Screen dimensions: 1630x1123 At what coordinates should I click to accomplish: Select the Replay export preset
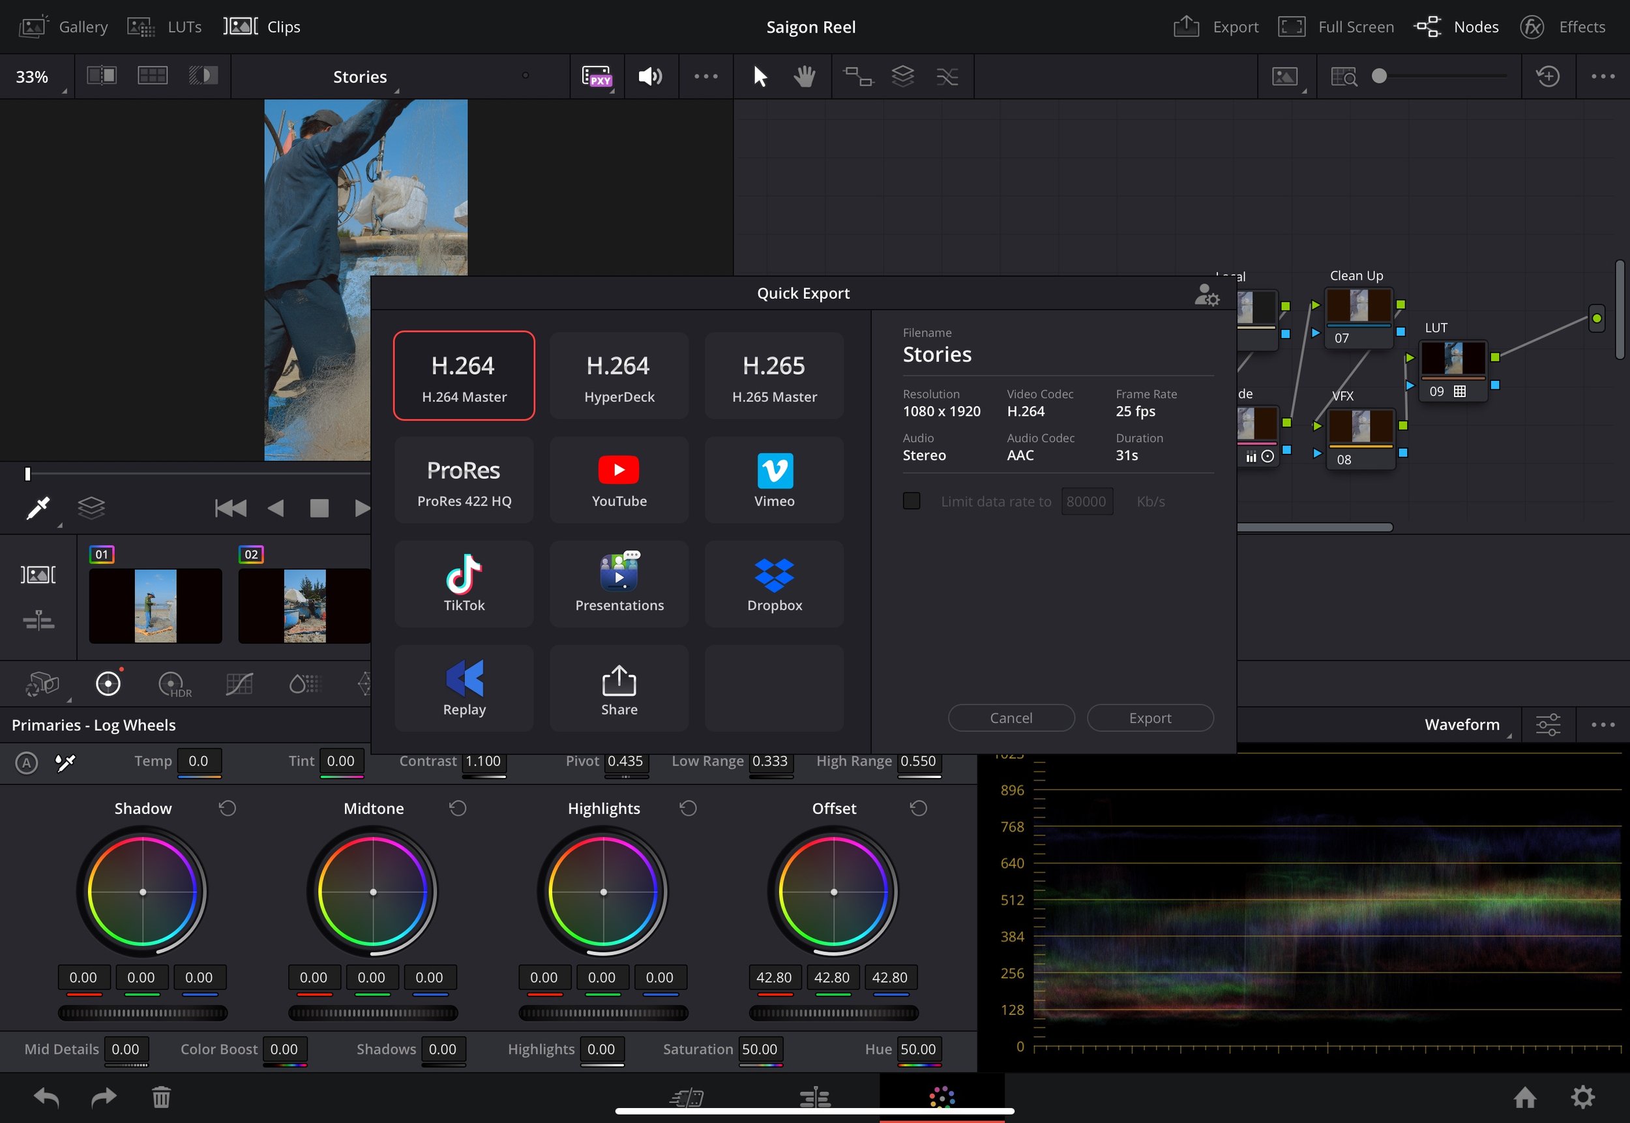(x=464, y=688)
